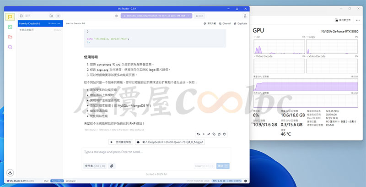Click the dedicated GPU memory graph in Task Manager
The image size is (366, 187).
click(x=306, y=84)
